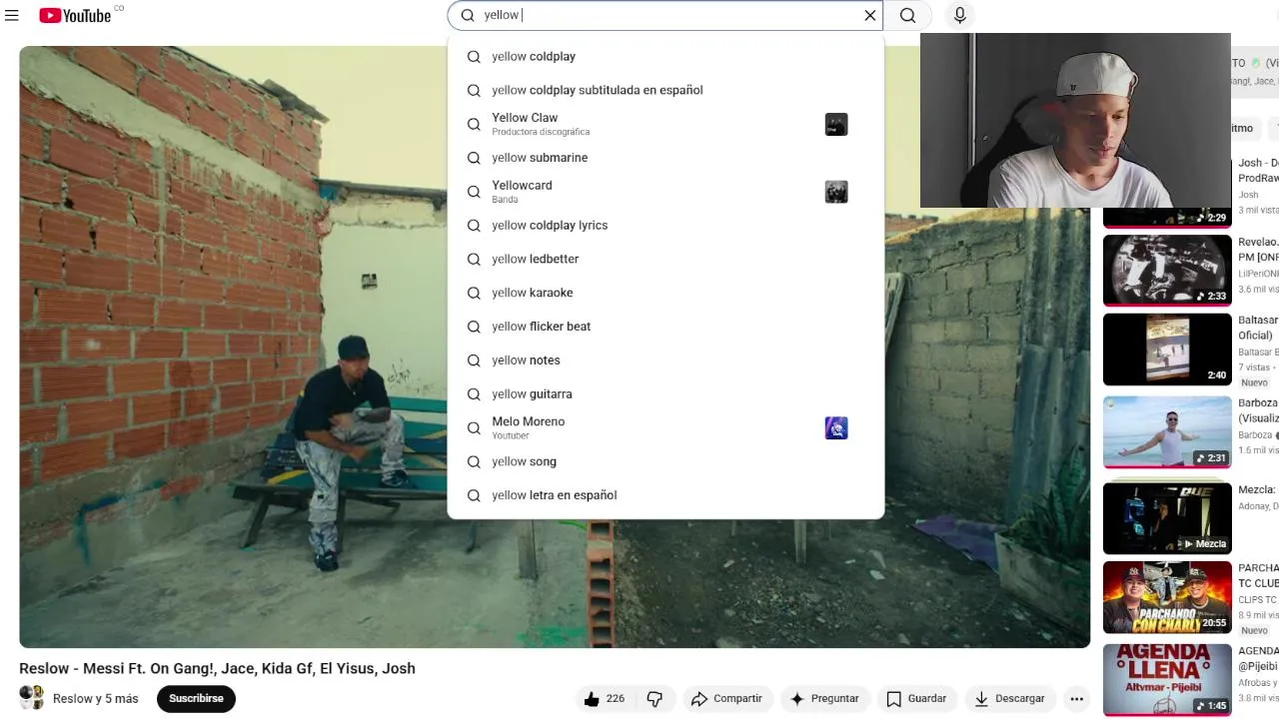Click Yellowcard thumbnail in suggestions
This screenshot has height=719, width=1279.
(x=836, y=192)
